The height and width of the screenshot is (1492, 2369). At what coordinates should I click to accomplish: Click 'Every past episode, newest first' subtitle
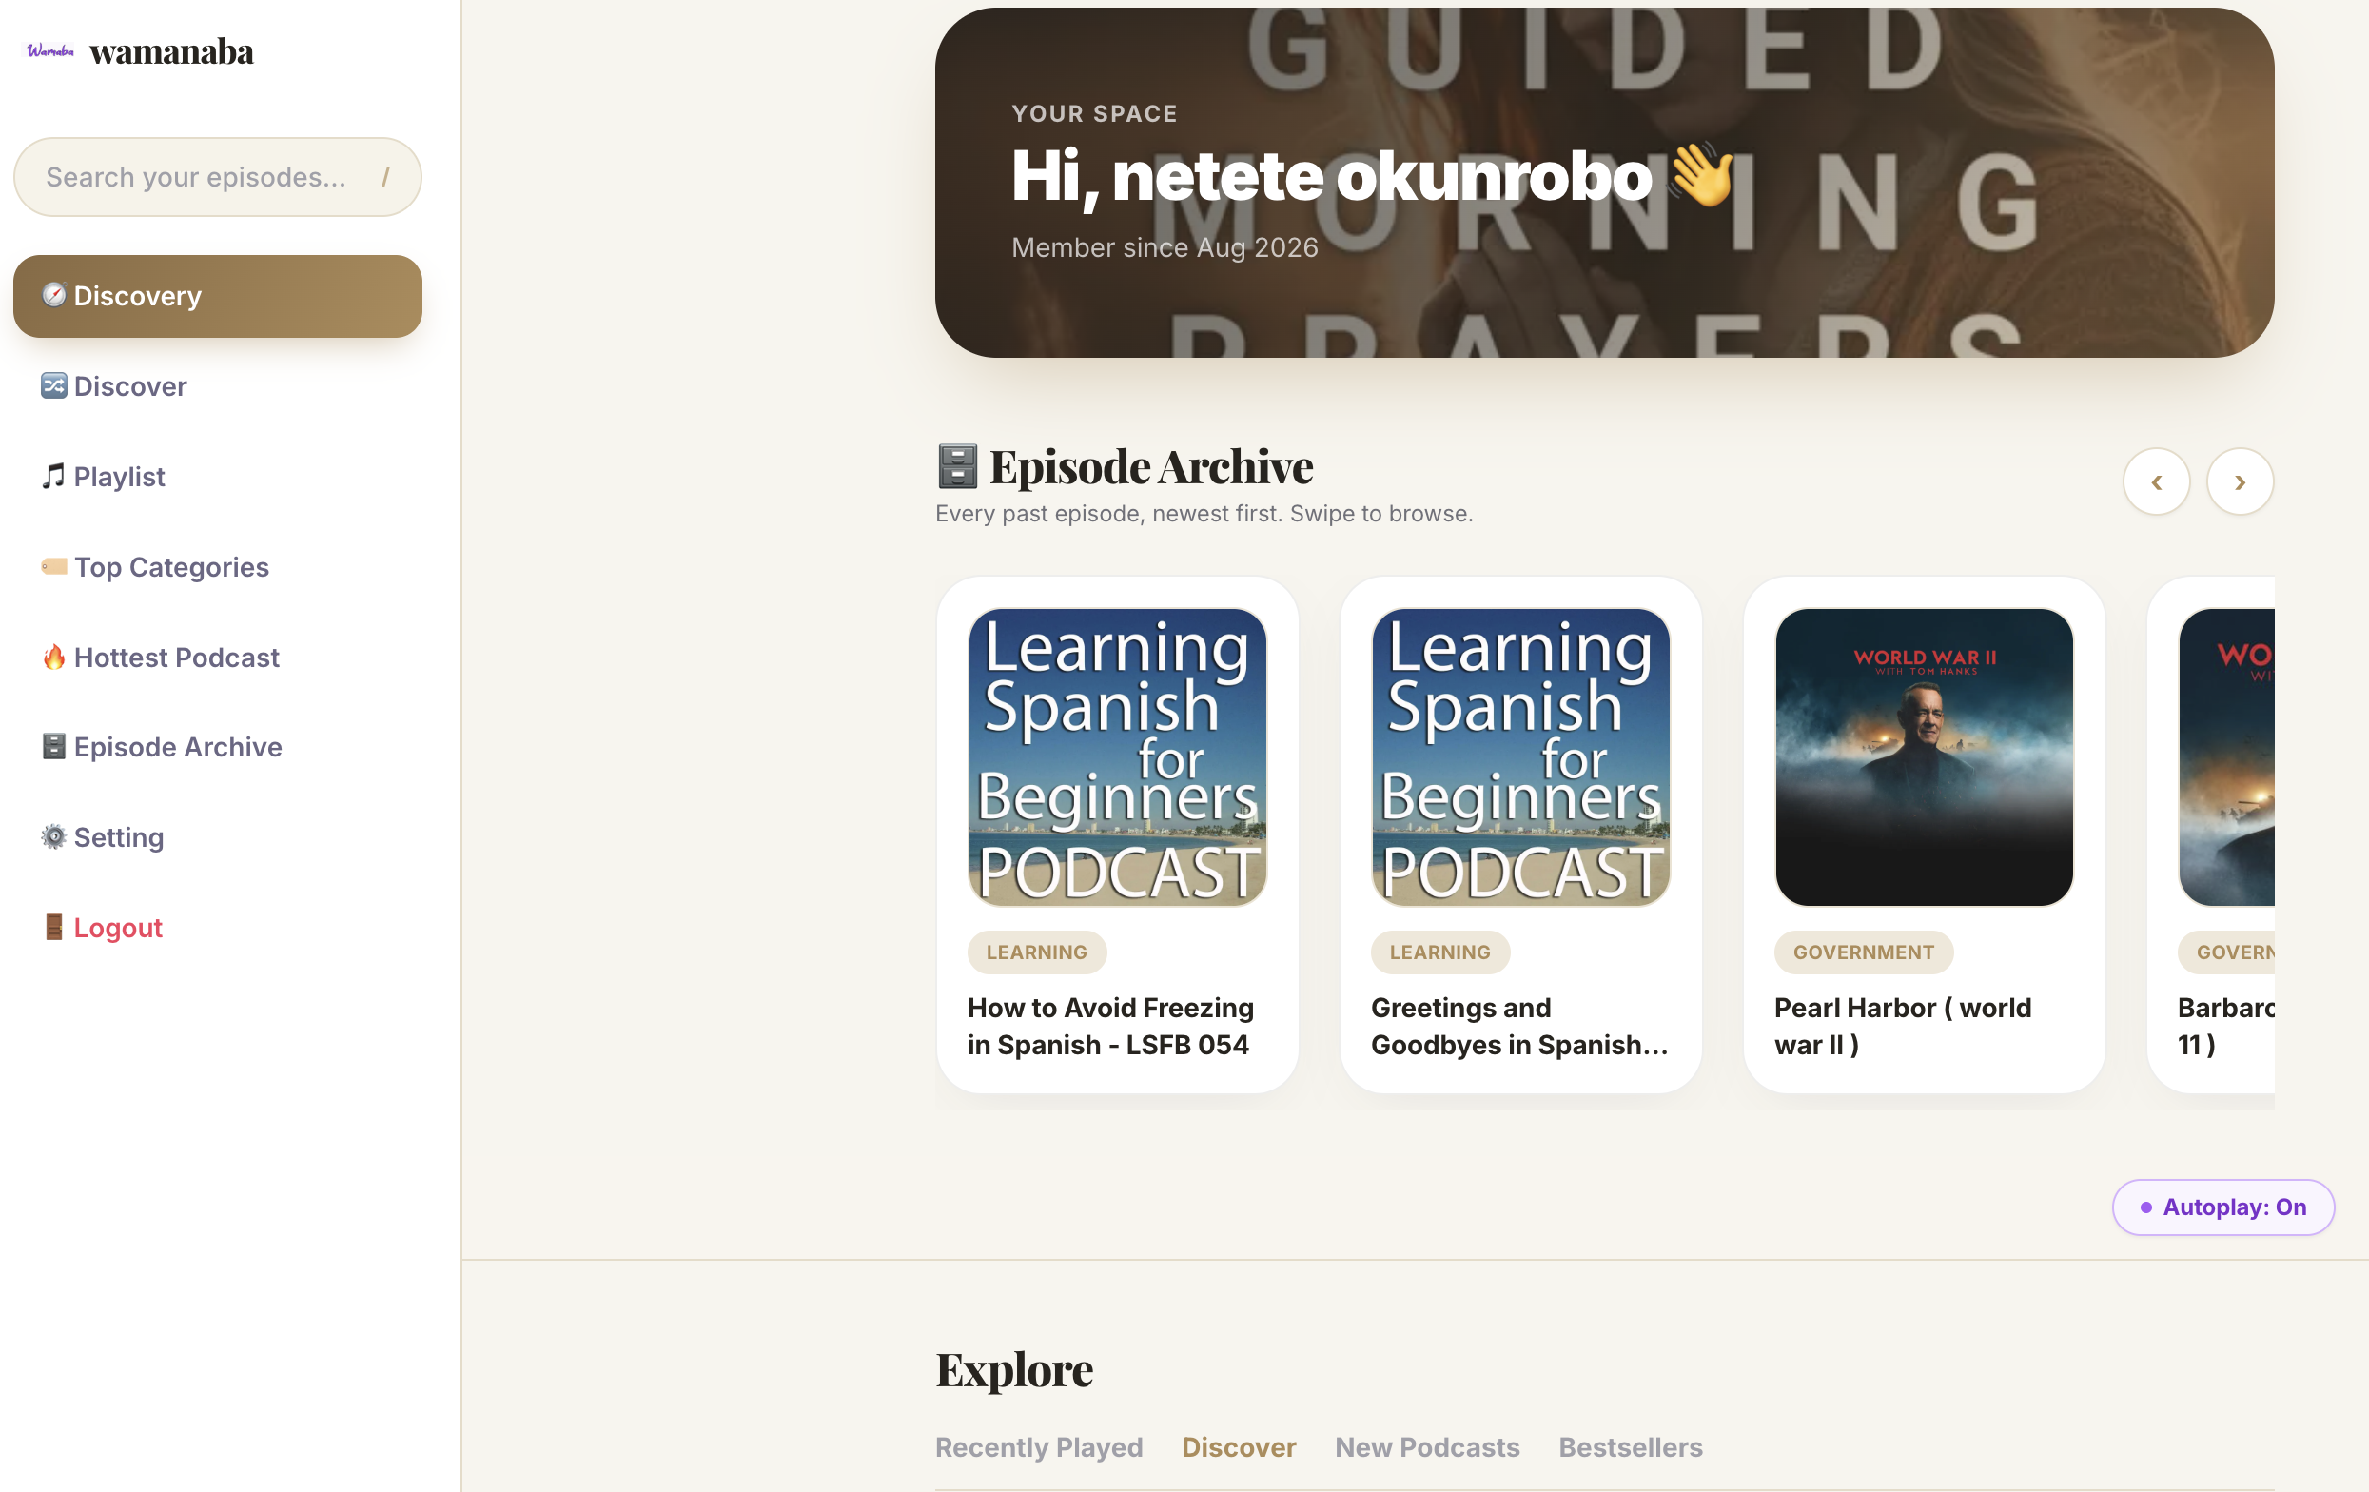click(1204, 513)
